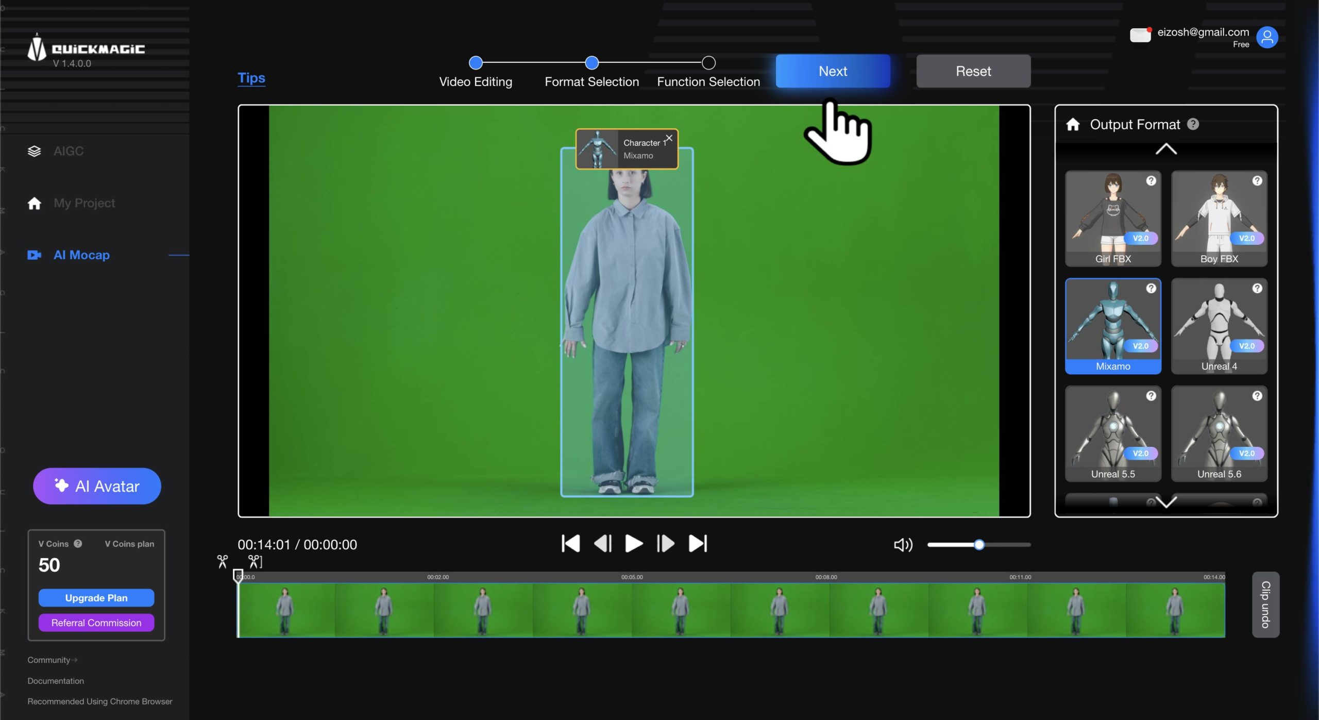Mute the volume speaker icon

(903, 545)
